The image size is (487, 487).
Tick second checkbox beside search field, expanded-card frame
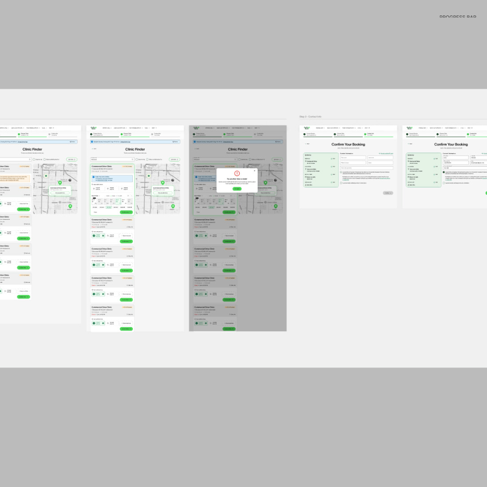tap(147, 159)
